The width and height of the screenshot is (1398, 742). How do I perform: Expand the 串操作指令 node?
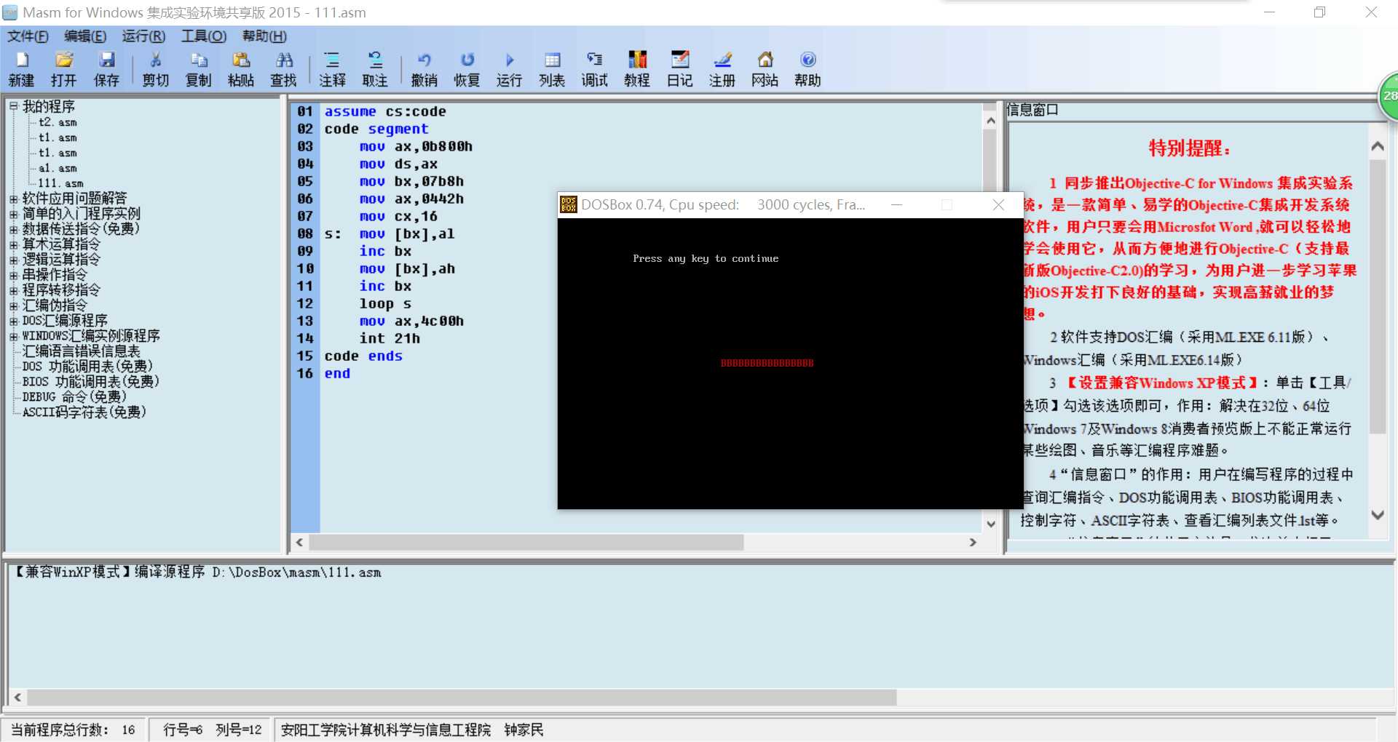pyautogui.click(x=13, y=275)
